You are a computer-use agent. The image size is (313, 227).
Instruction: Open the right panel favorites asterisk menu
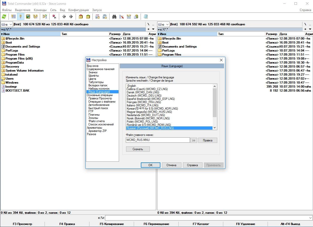coord(305,29)
